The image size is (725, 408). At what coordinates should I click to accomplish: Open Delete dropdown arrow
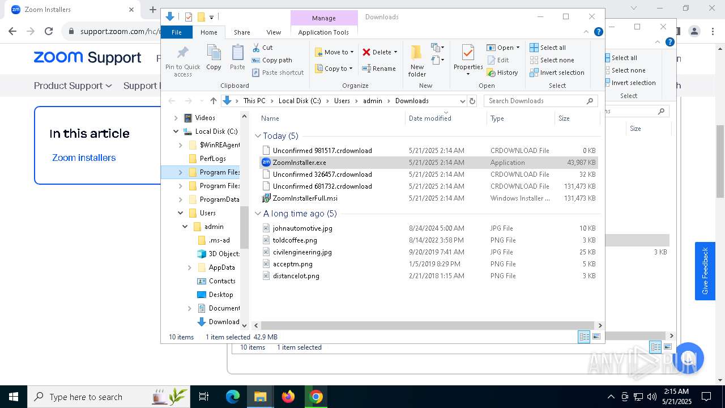click(395, 52)
